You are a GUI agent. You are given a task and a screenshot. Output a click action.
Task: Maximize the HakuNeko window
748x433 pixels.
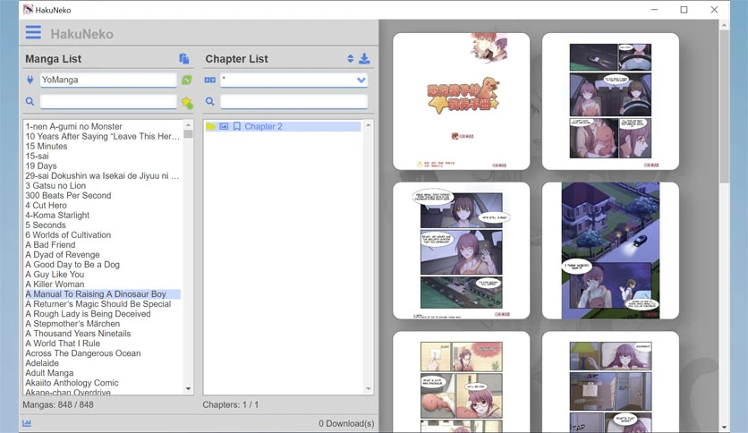684,10
